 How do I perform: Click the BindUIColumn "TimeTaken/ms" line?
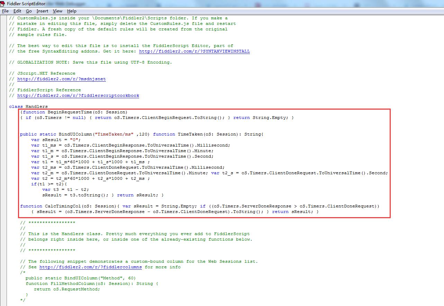(x=142, y=134)
